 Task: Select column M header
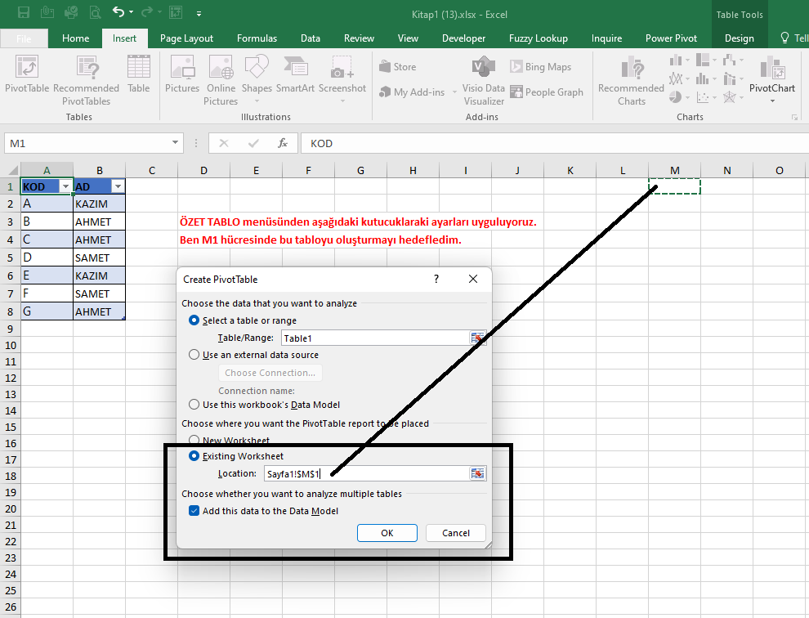click(x=674, y=170)
